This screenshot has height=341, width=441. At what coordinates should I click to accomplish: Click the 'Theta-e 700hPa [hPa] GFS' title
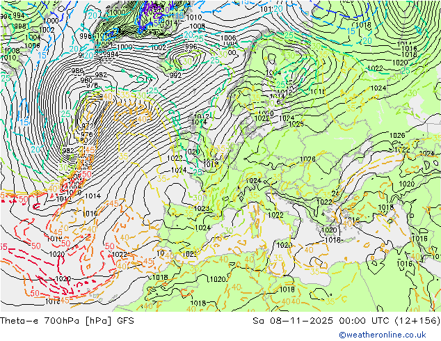[x=67, y=320]
